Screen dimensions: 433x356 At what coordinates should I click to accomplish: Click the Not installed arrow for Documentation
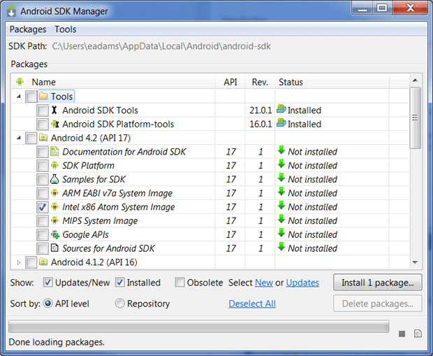[281, 150]
